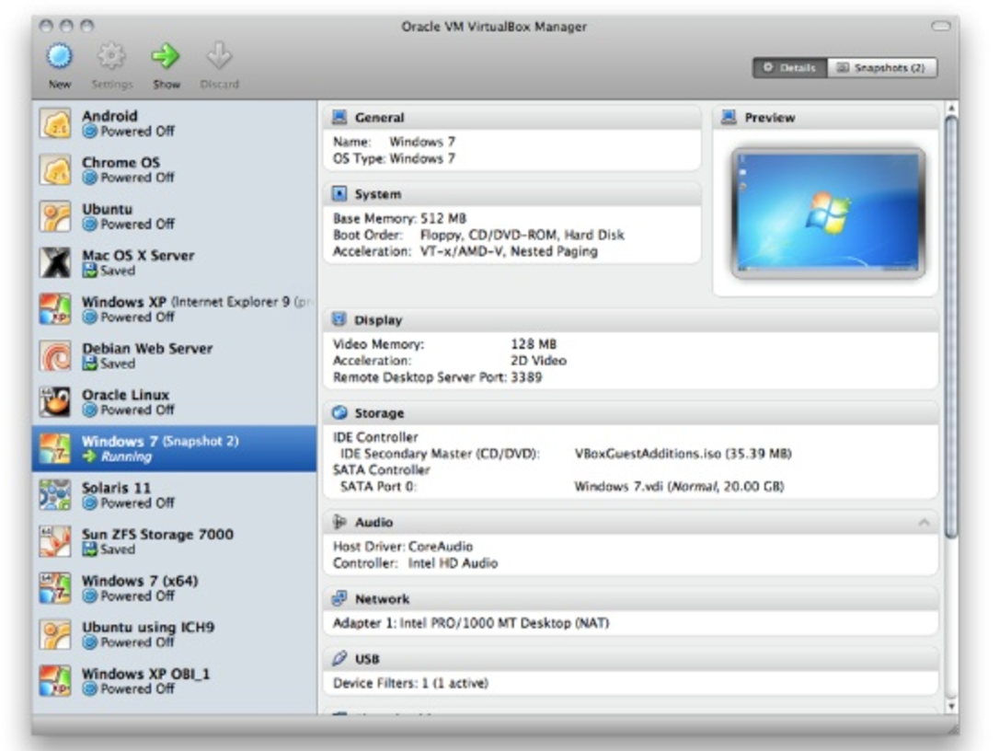This screenshot has width=999, height=751.
Task: Select the Mac OS X Server entry
Action: (175, 263)
